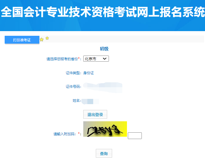Click the 请选择您报考的省份 label

[x=62, y=59]
